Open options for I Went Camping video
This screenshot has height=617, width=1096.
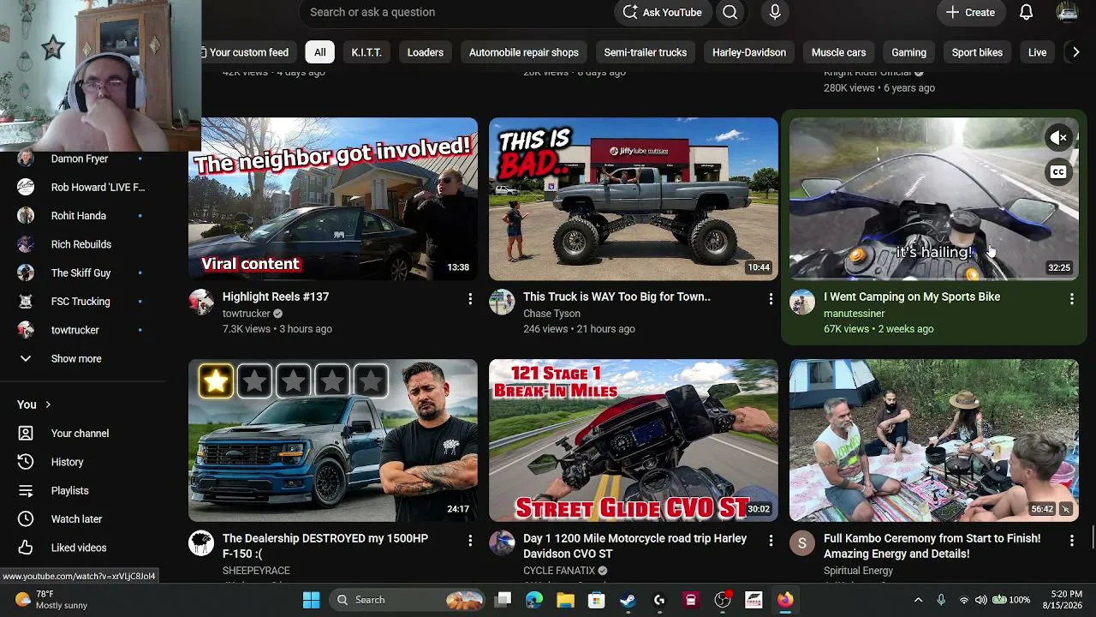coord(1071,298)
